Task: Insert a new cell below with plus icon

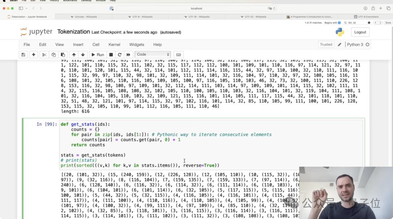Action: [x=34, y=54]
